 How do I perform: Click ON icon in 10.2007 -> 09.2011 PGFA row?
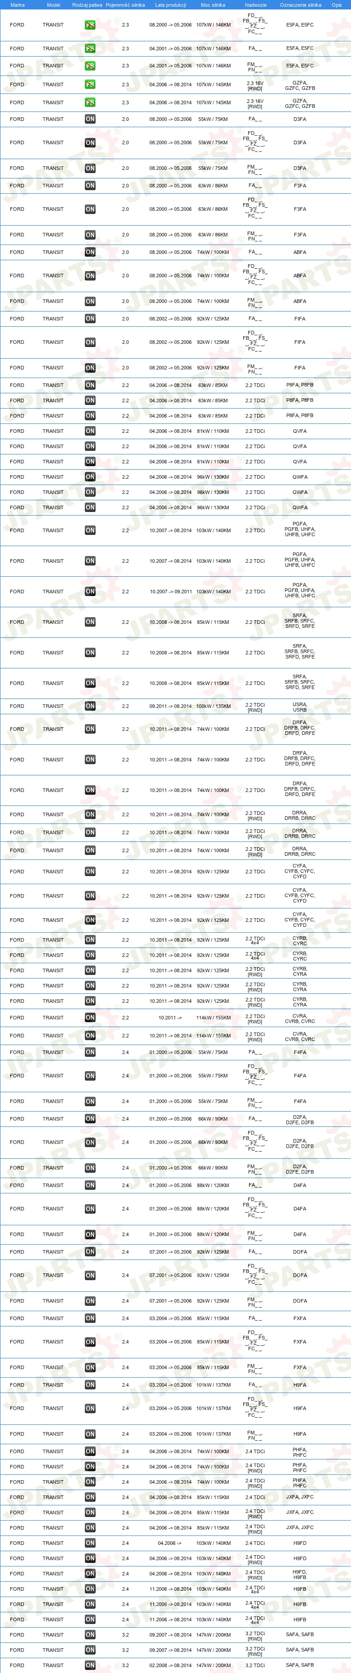(x=90, y=592)
